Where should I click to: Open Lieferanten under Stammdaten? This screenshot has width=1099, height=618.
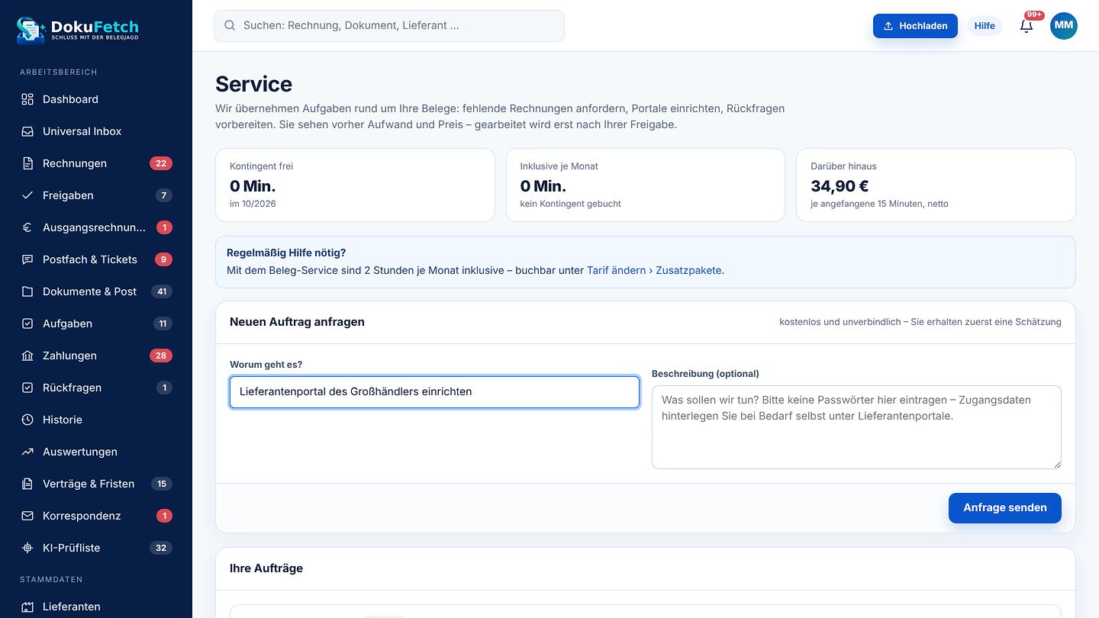point(96,607)
